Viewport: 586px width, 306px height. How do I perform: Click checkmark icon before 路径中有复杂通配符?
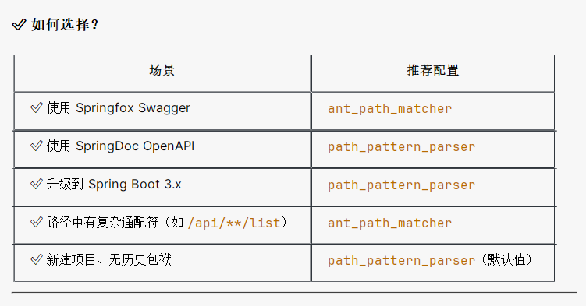pyautogui.click(x=36, y=222)
